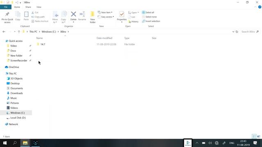The image size is (262, 147).
Task: Click the Copy ribbon icon
Action: tap(18, 16)
